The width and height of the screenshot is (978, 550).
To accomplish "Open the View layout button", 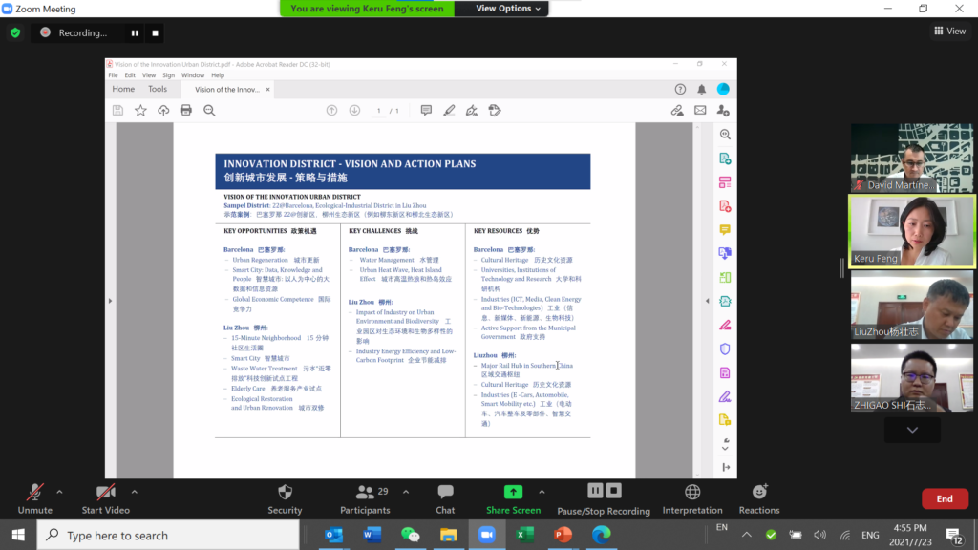I will pos(949,32).
